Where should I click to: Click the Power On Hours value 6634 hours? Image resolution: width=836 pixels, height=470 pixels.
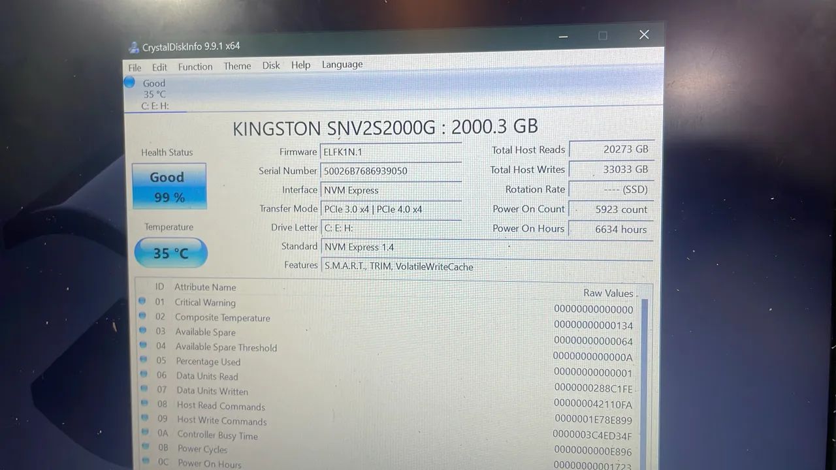point(611,229)
